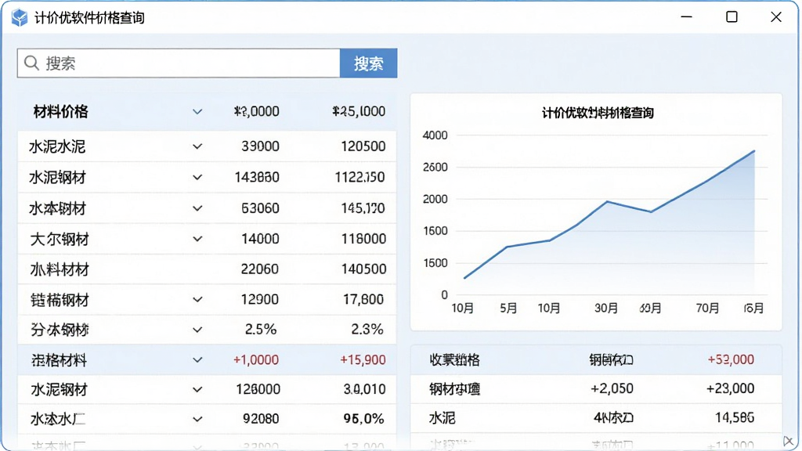Click the chart line's highest end point
Image resolution: width=802 pixels, height=451 pixels.
754,151
